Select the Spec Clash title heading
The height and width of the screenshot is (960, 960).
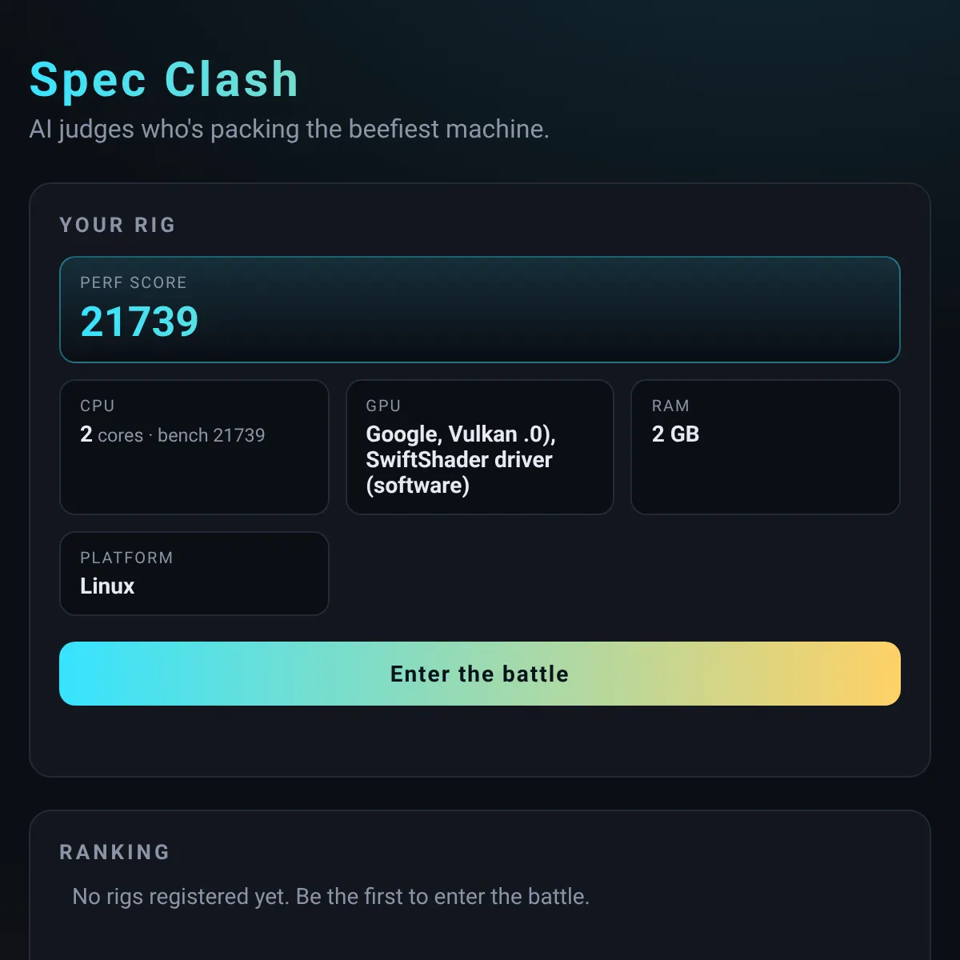point(164,80)
